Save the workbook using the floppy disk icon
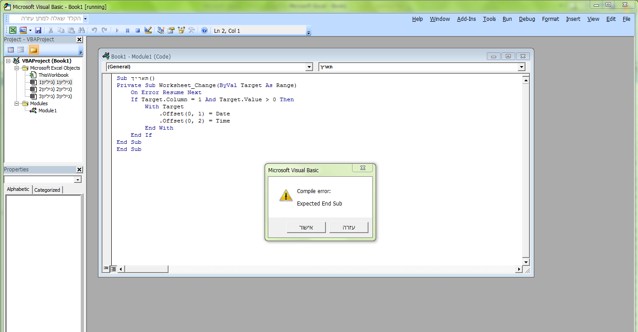Screen dimensions: 638x332 [x=38, y=30]
